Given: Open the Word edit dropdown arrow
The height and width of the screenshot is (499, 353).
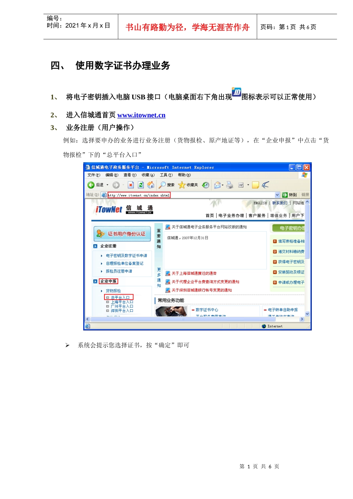Looking at the screenshot, I should point(248,185).
